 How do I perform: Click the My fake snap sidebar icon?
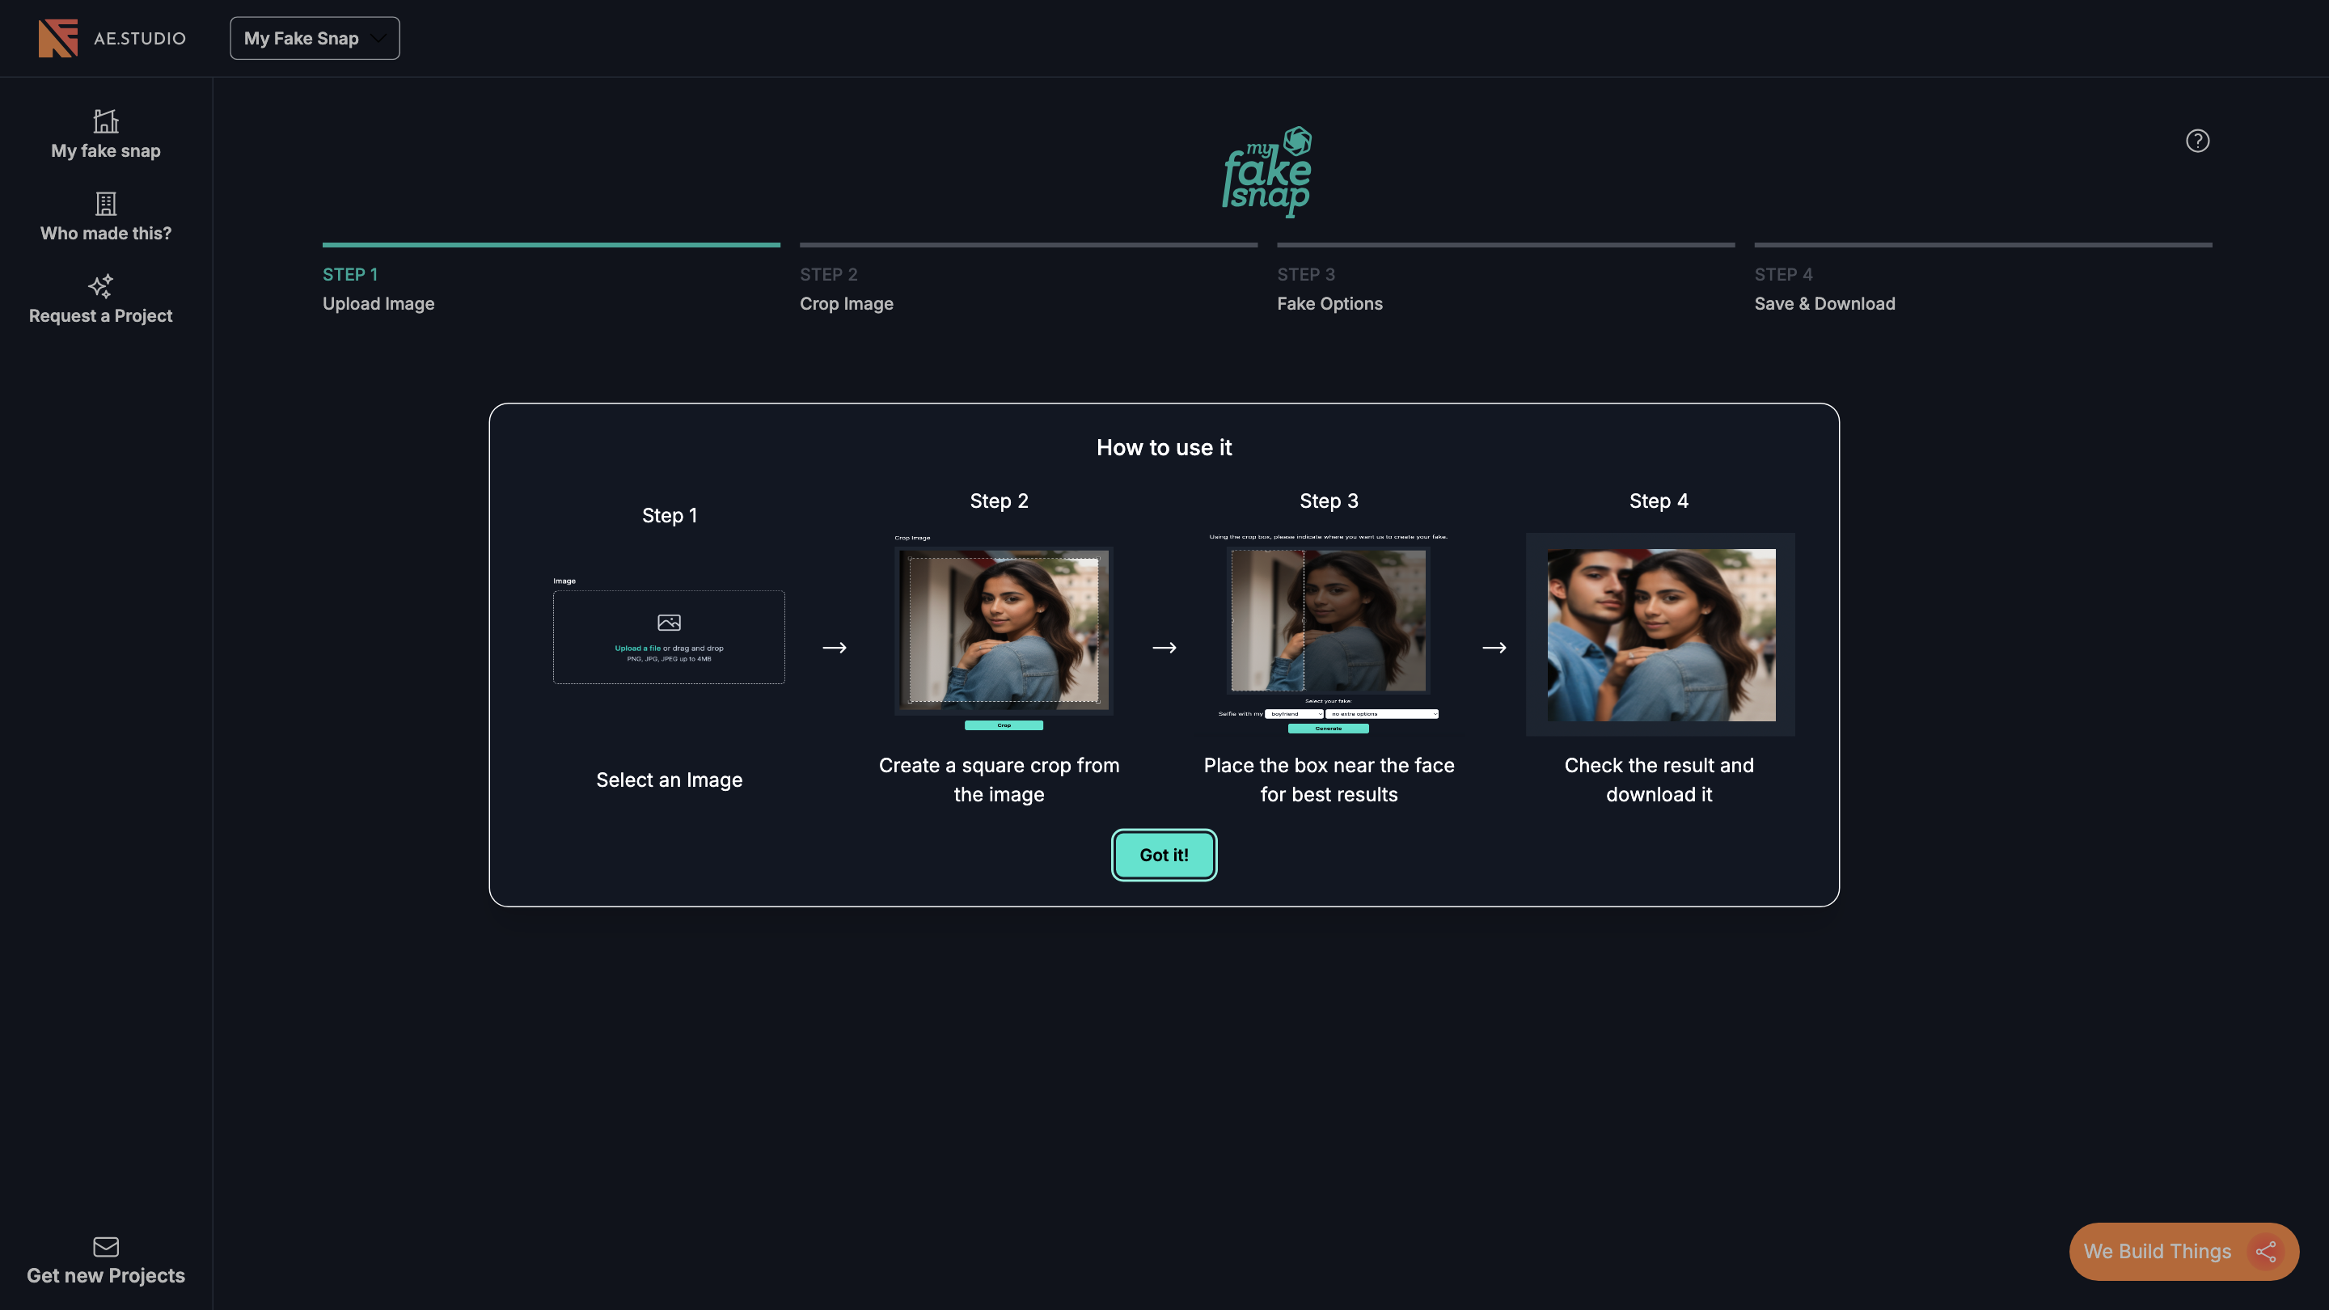(x=106, y=121)
